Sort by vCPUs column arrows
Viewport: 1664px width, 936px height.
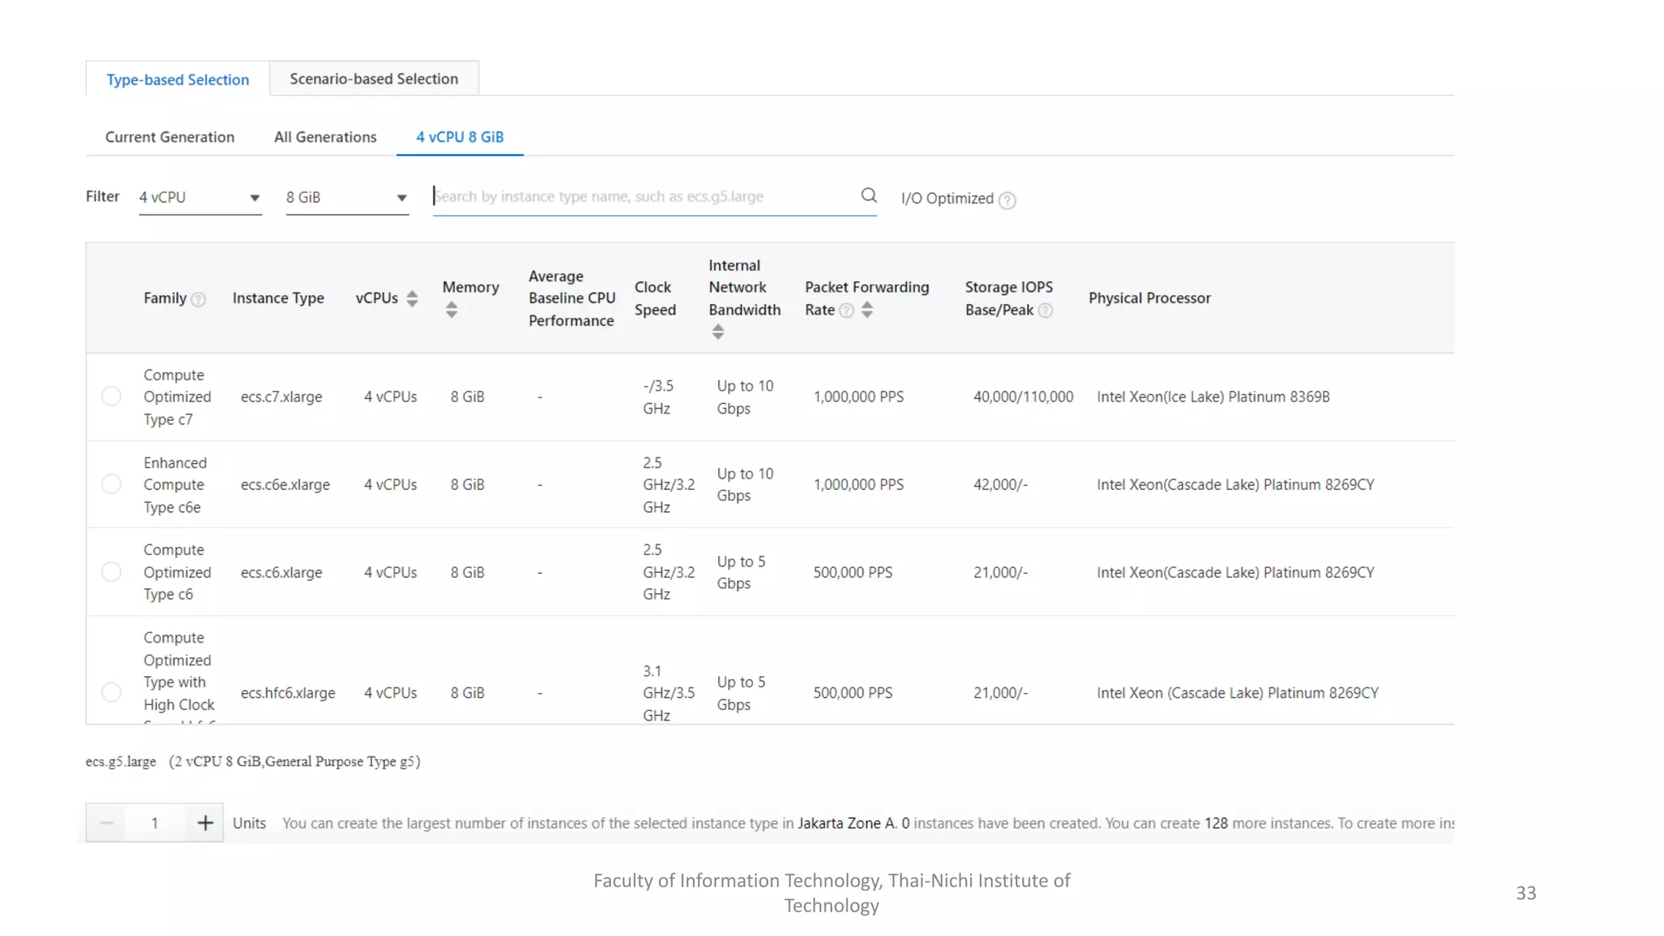point(412,299)
